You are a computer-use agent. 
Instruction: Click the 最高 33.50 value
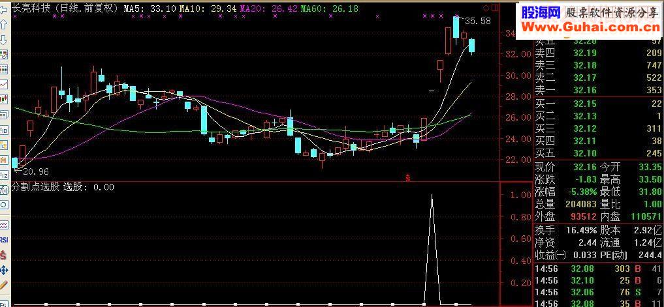tap(650, 179)
